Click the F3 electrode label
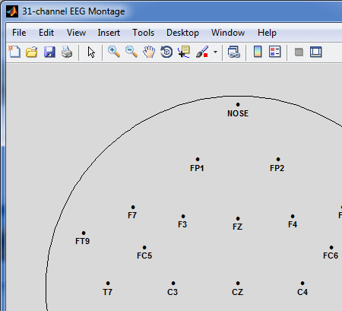Viewport: 342px width, 311px height. click(x=182, y=224)
